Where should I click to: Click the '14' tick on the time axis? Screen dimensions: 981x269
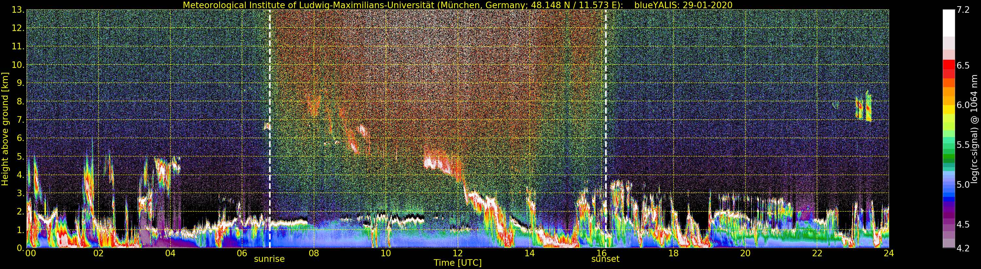coord(529,253)
